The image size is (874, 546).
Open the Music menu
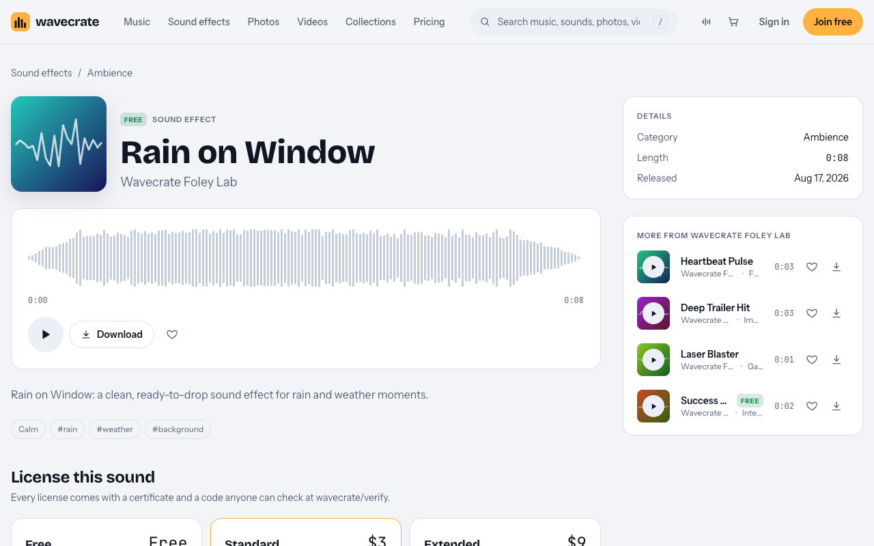click(x=137, y=22)
